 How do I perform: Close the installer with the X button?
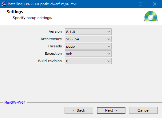pos(155,4)
